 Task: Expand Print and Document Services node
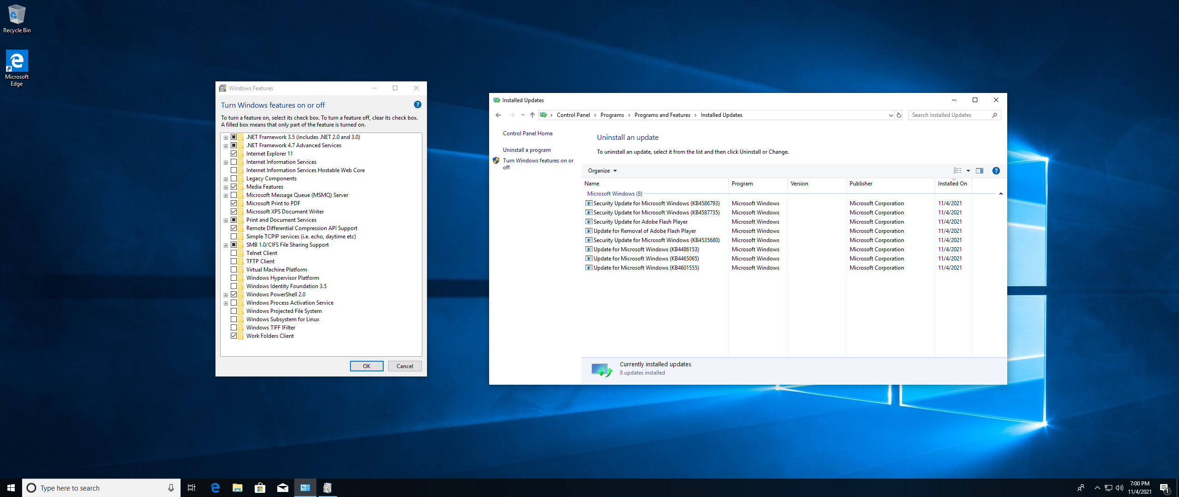click(x=226, y=220)
